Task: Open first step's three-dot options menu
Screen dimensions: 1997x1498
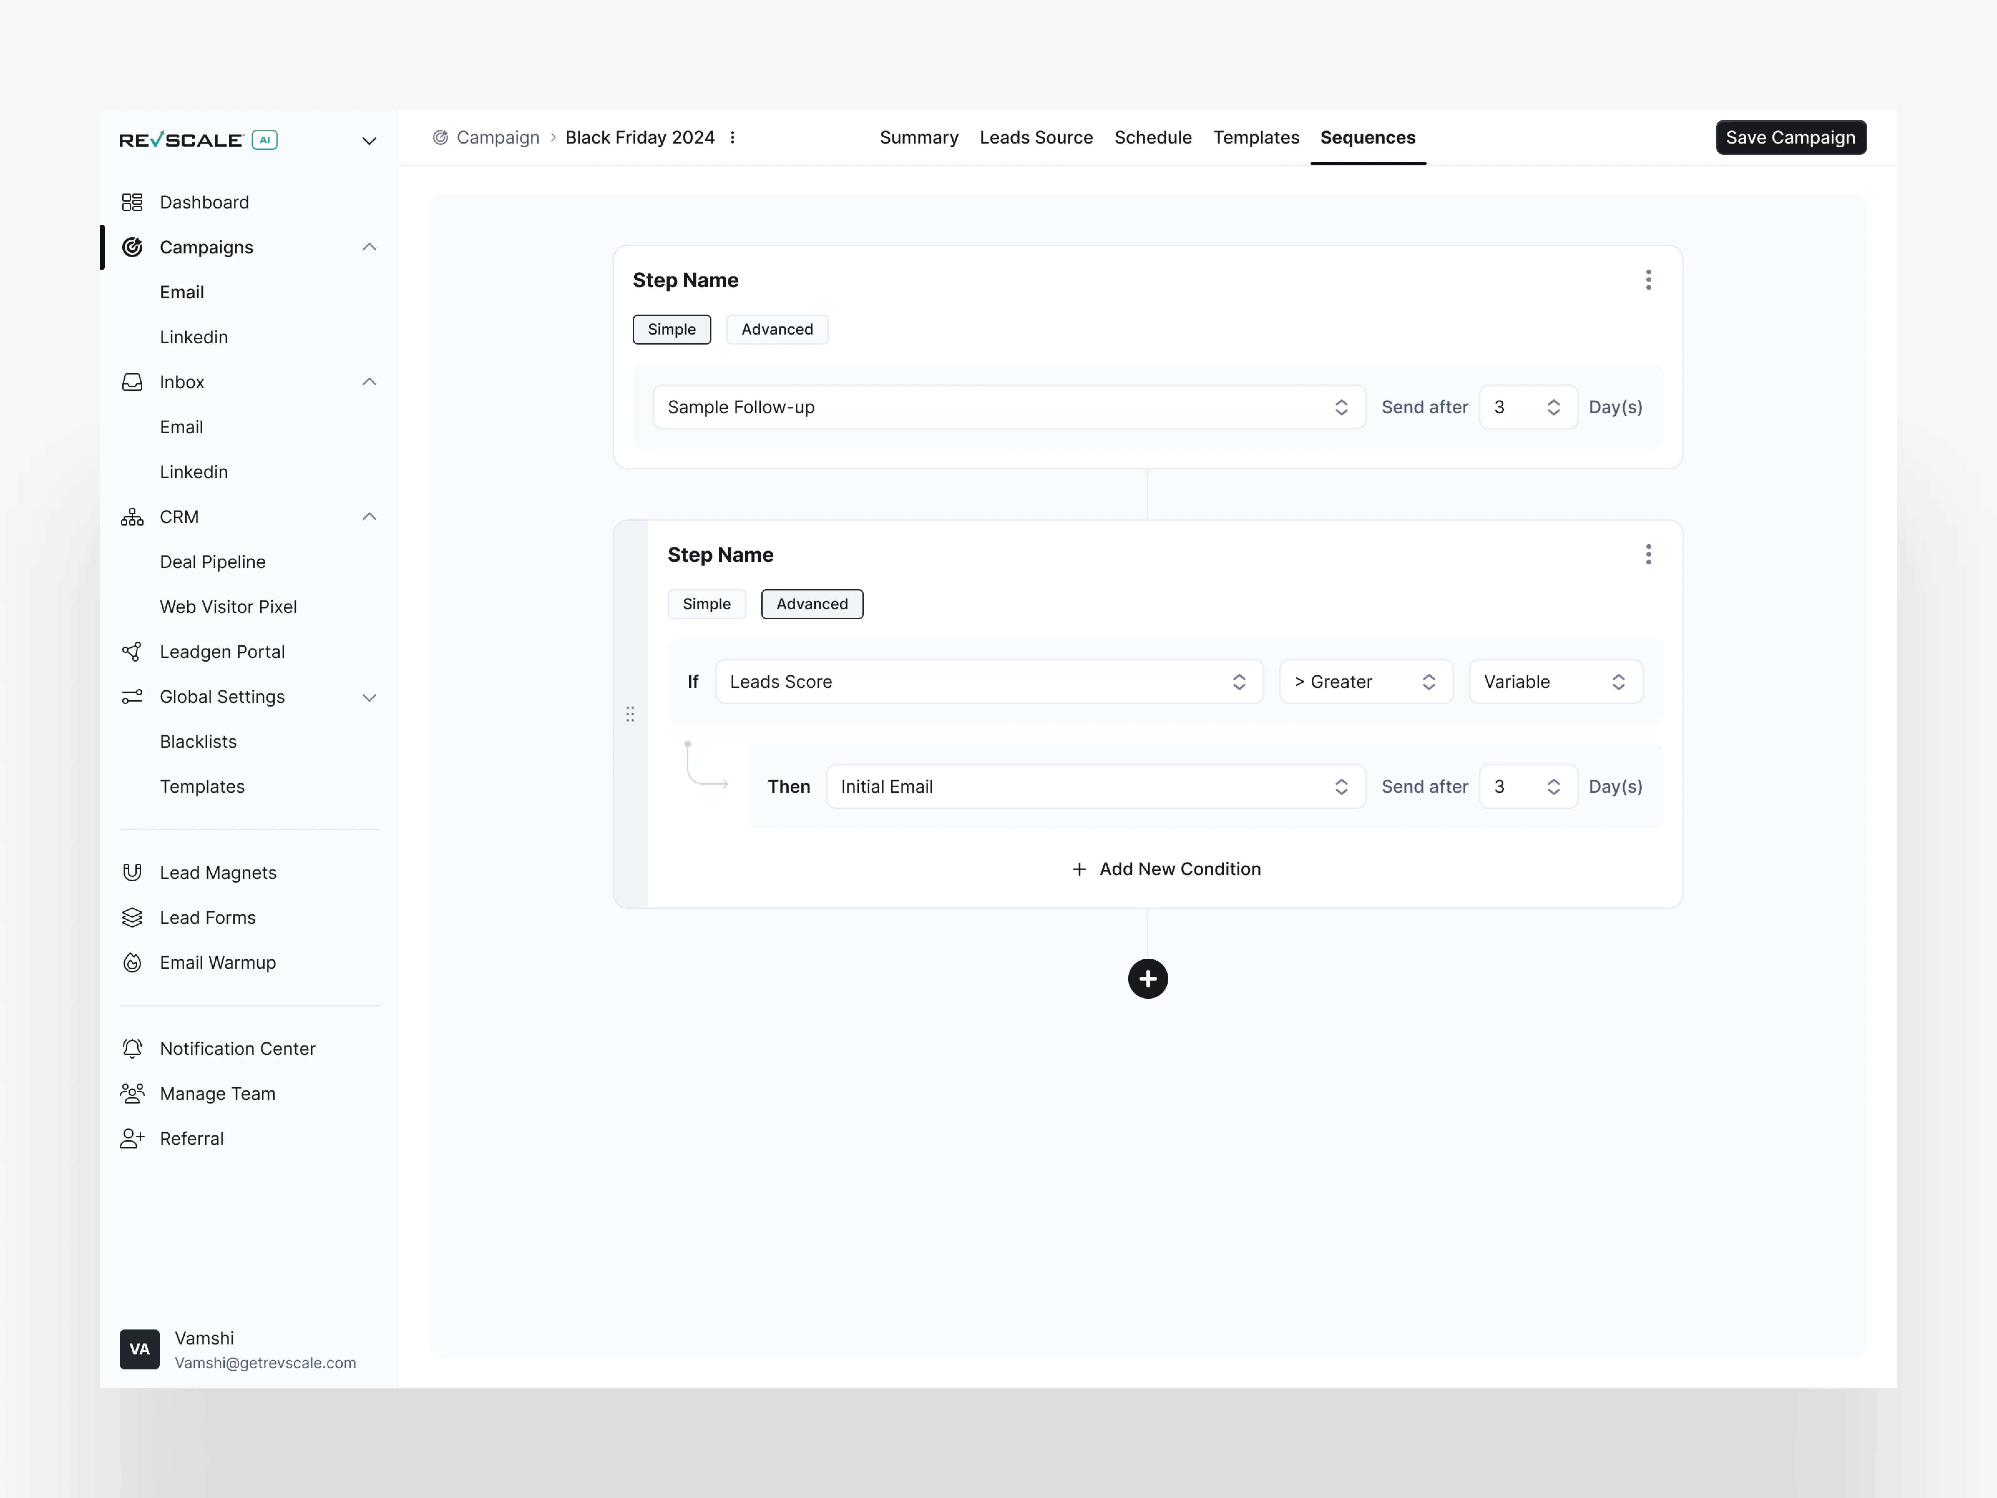Action: tap(1648, 280)
